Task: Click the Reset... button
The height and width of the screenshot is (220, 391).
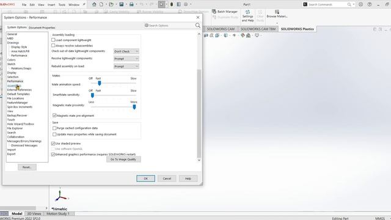Action: coord(27,167)
